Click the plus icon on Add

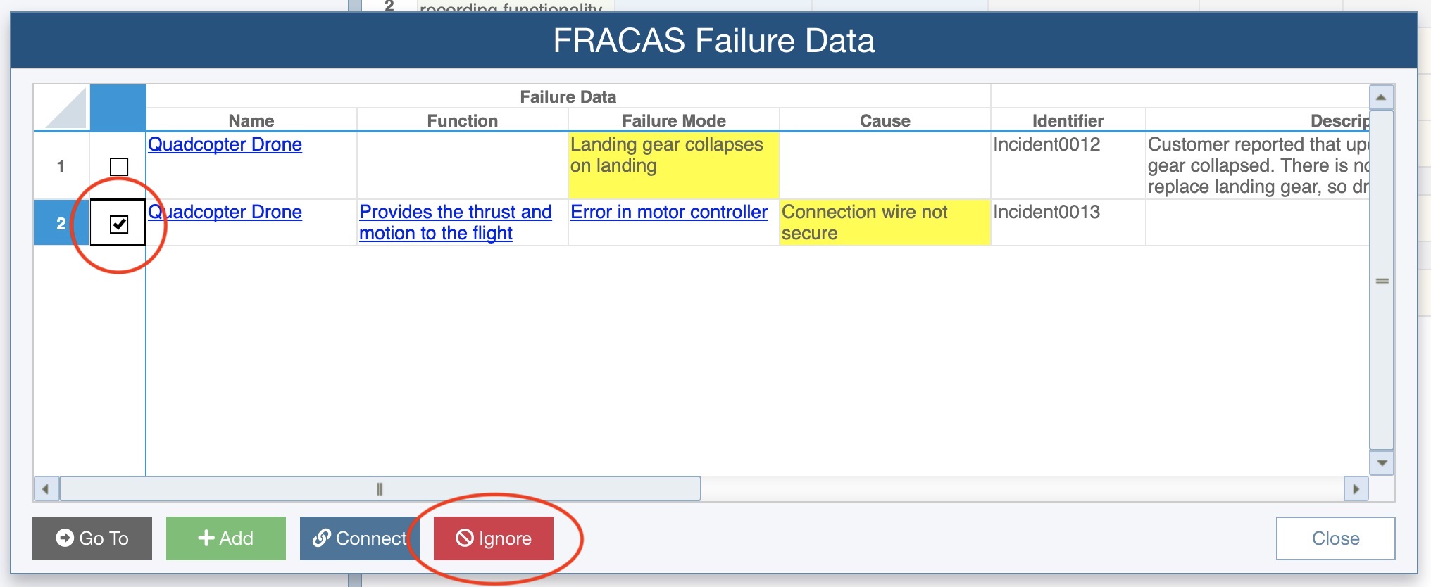206,538
